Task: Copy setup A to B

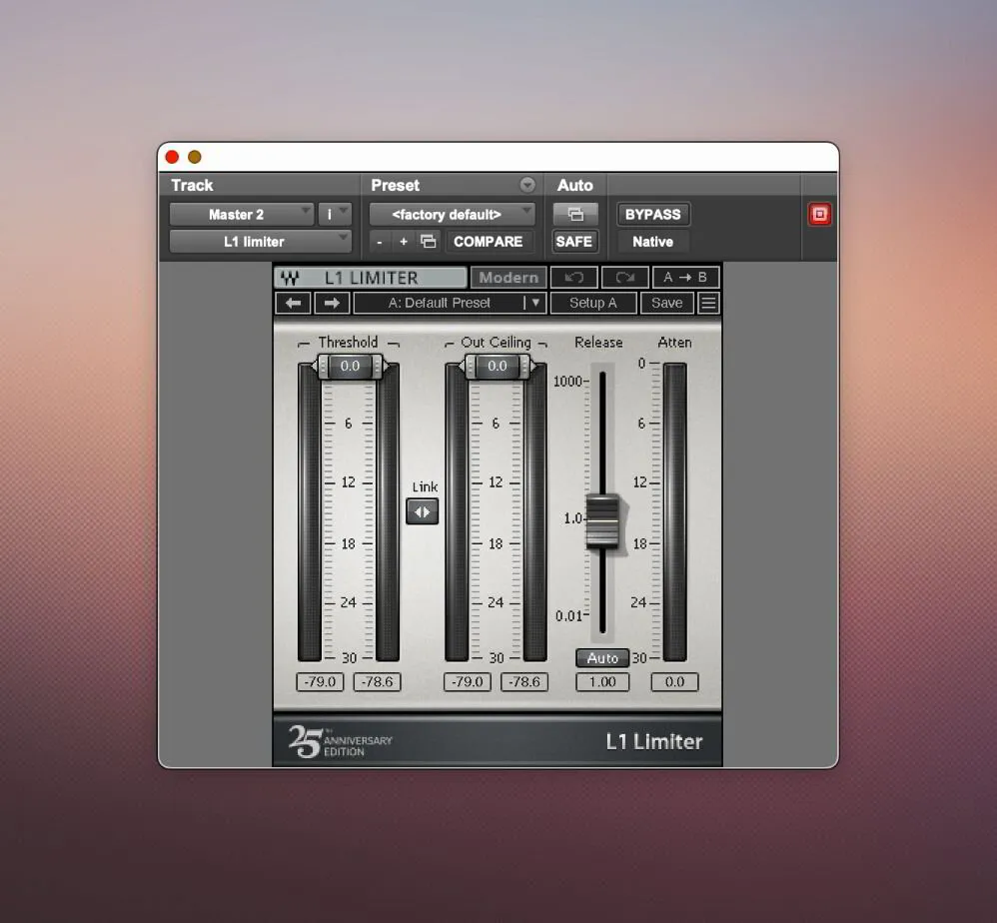Action: (x=685, y=277)
